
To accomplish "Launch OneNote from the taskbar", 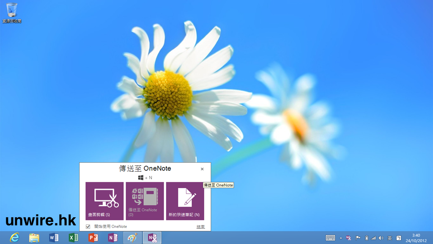I will coord(112,238).
